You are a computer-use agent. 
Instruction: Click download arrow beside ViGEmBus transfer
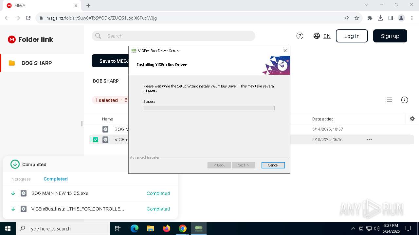13,209
